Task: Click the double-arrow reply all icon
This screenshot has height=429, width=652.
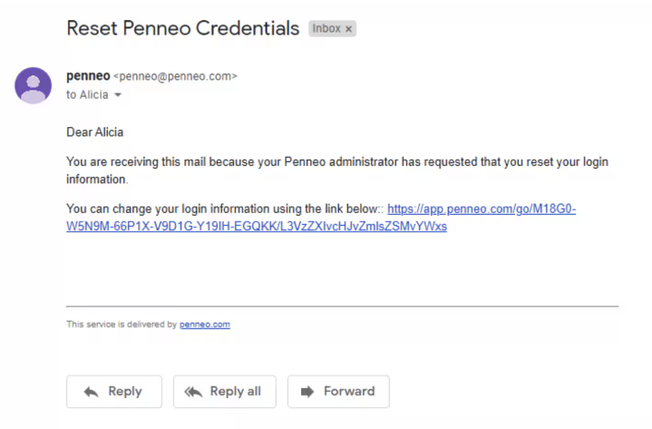Action: 193,392
